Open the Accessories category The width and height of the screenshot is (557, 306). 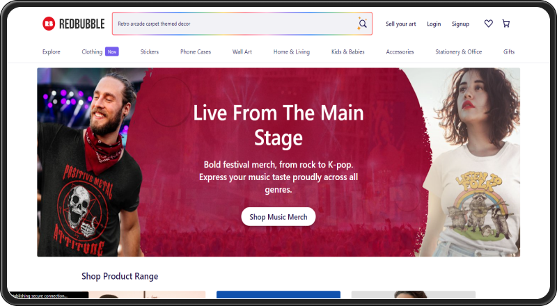400,52
